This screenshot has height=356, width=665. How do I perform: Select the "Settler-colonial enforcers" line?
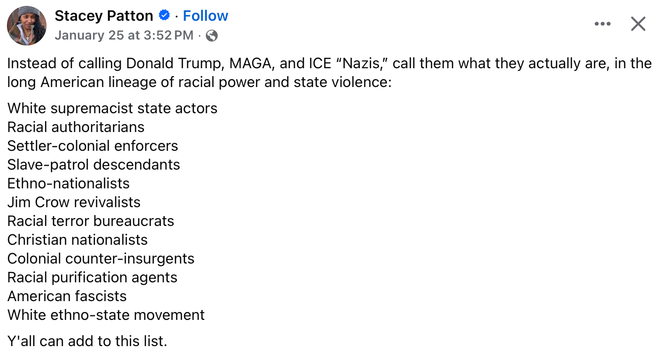tap(93, 146)
